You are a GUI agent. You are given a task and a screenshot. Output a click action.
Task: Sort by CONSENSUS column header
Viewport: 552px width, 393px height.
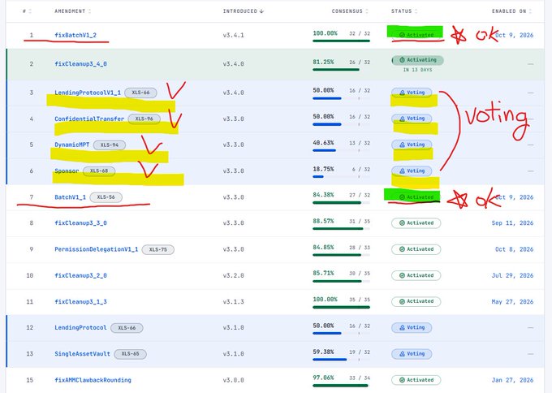point(350,11)
